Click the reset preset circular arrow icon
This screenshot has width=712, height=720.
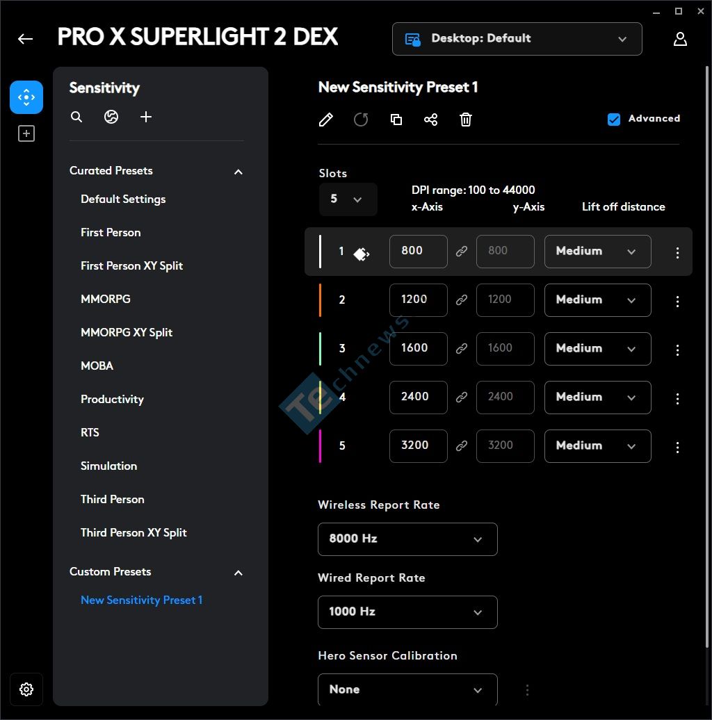[x=361, y=120]
